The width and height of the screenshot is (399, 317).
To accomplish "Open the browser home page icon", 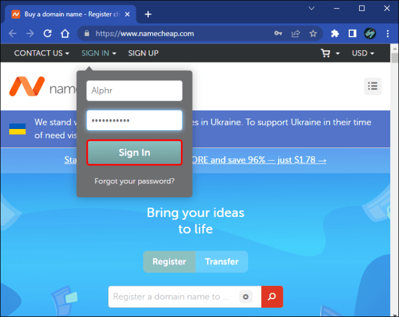I will pyautogui.click(x=65, y=34).
